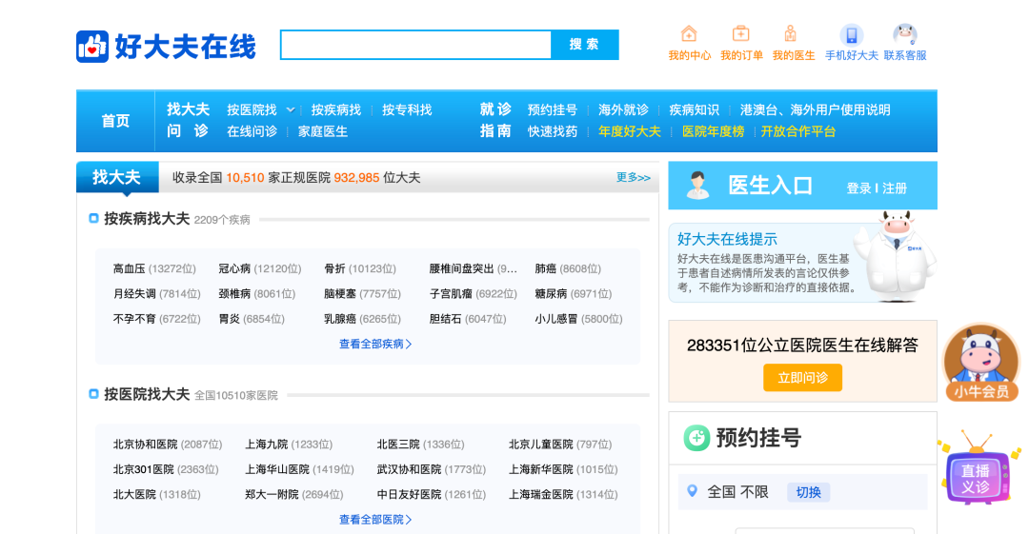Open 胆结石 disease link
Screen dimensions: 1029x534
pyautogui.click(x=446, y=319)
